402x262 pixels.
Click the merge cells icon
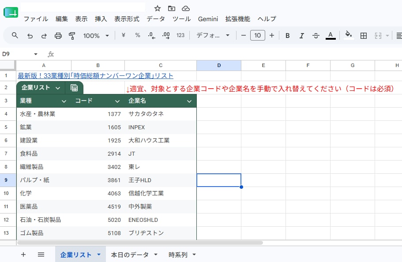[x=378, y=36]
